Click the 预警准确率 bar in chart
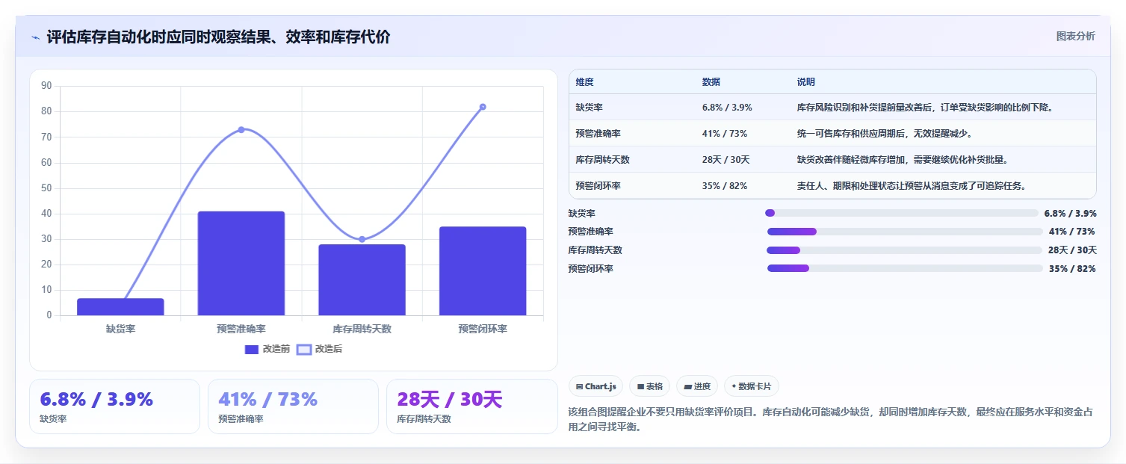The width and height of the screenshot is (1126, 464). (241, 263)
